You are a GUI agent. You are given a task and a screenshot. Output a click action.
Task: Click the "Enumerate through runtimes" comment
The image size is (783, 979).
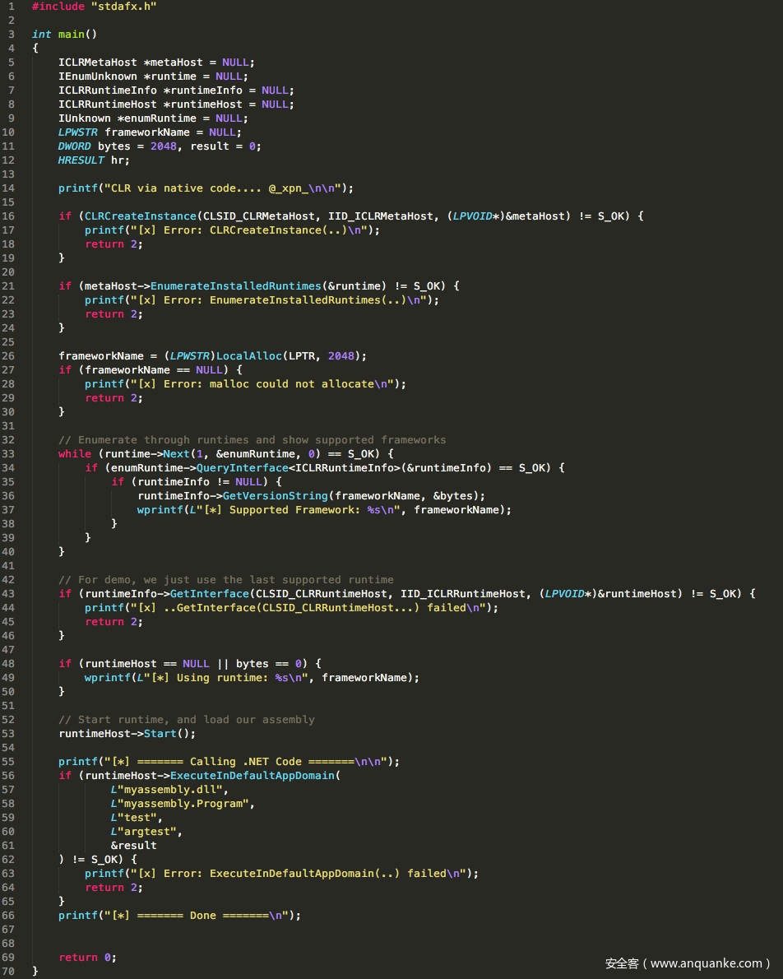(x=252, y=440)
